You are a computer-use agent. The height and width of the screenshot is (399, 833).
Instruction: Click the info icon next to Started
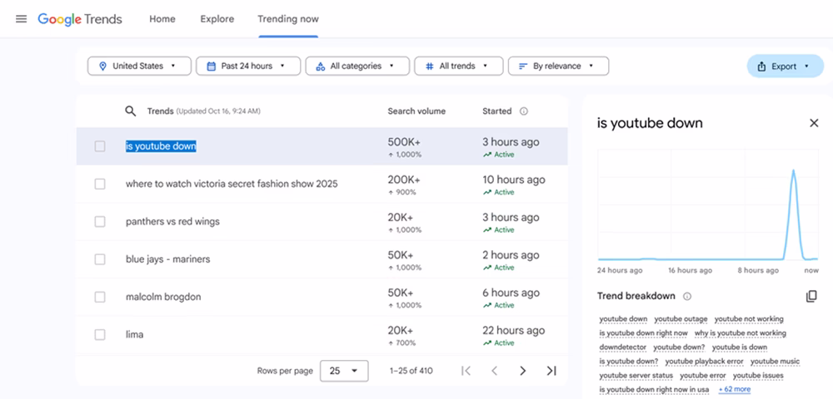click(523, 111)
